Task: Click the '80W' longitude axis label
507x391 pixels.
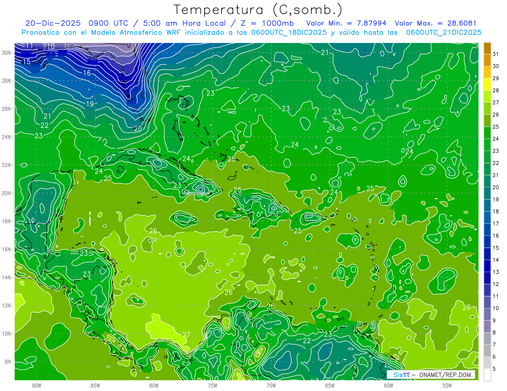Action: [154, 386]
